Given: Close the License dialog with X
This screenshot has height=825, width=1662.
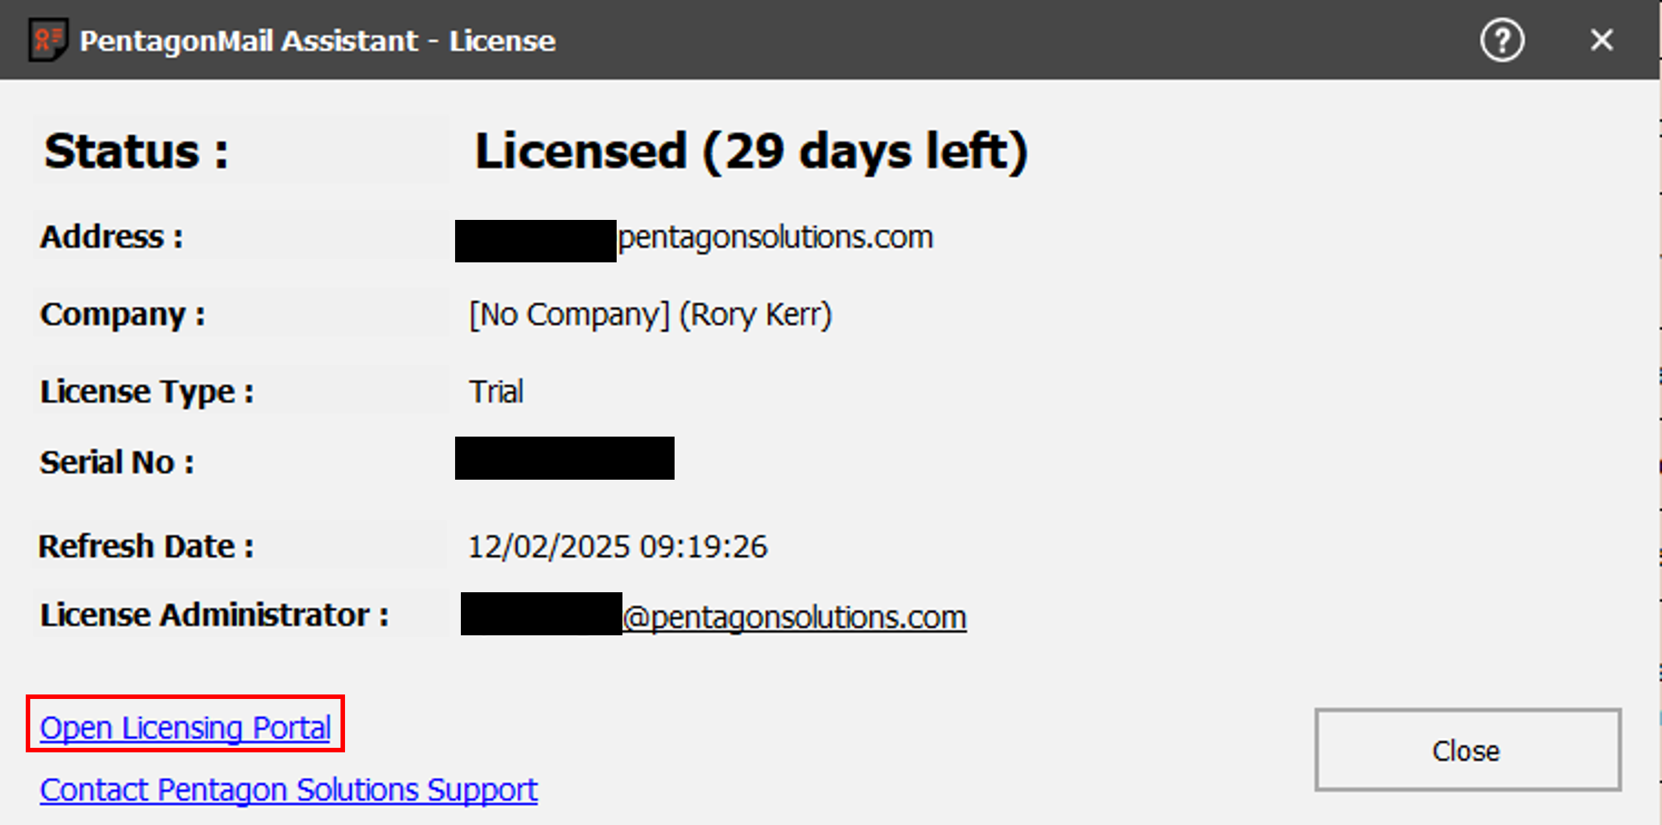Looking at the screenshot, I should 1601,41.
